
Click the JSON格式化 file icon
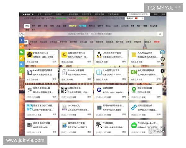[64, 108]
